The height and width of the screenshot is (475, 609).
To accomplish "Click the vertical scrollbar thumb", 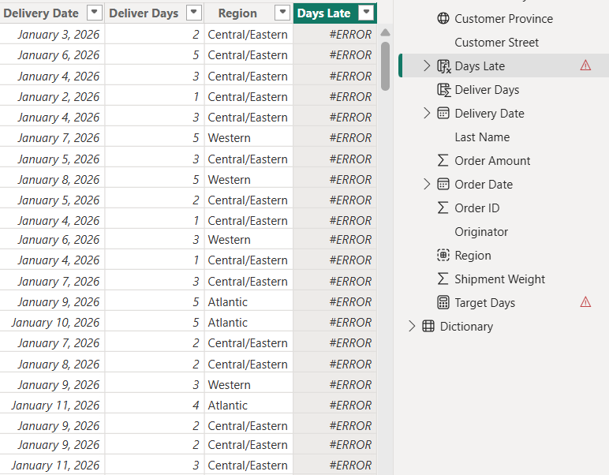I will pyautogui.click(x=385, y=66).
